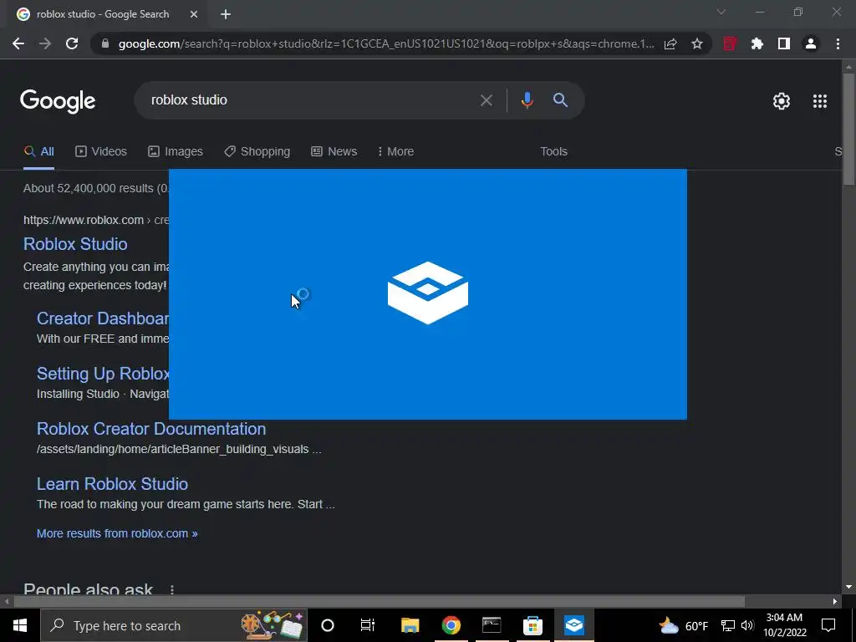Reload the page with the refresh icon
This screenshot has width=856, height=642.
tap(72, 43)
